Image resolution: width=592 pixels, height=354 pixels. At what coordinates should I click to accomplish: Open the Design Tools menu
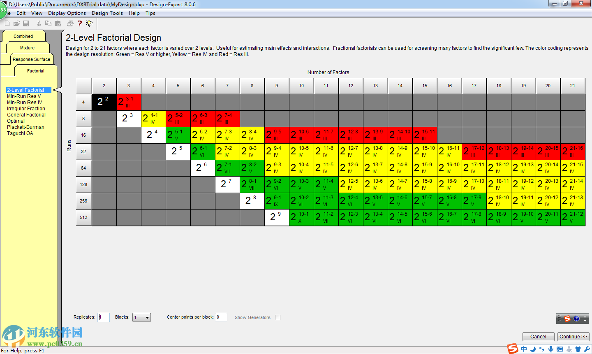click(107, 13)
